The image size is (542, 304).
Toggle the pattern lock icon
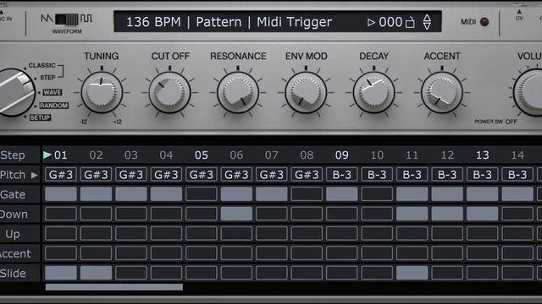pyautogui.click(x=410, y=23)
